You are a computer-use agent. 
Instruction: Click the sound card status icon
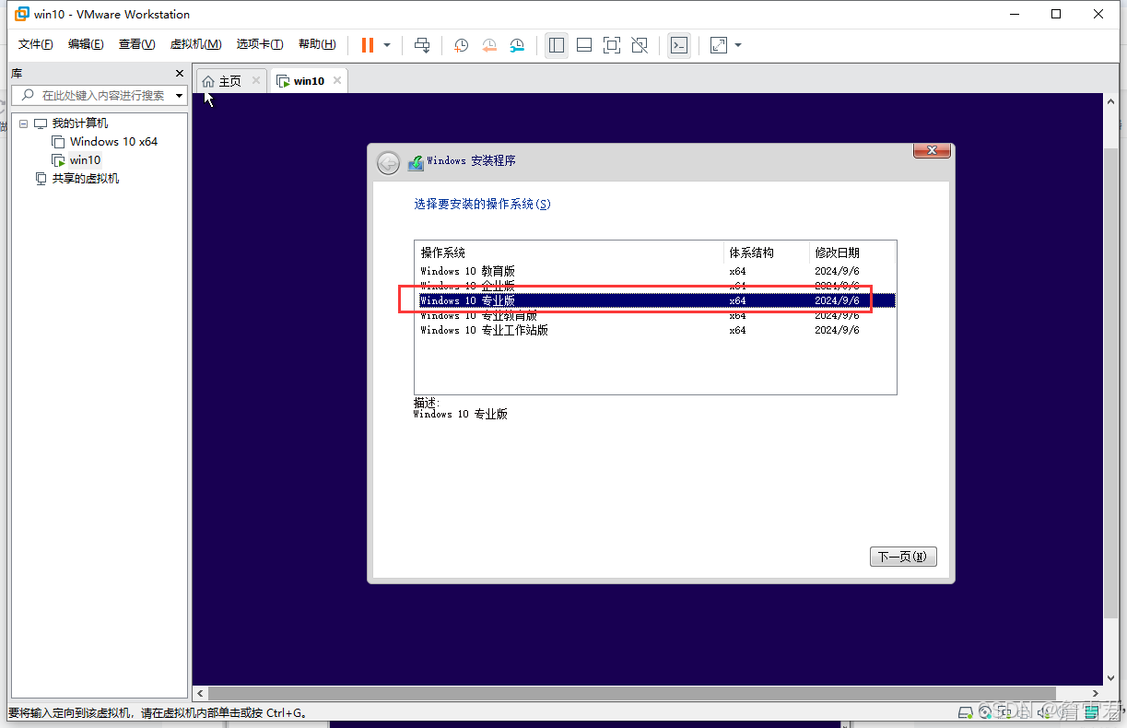(x=1042, y=711)
